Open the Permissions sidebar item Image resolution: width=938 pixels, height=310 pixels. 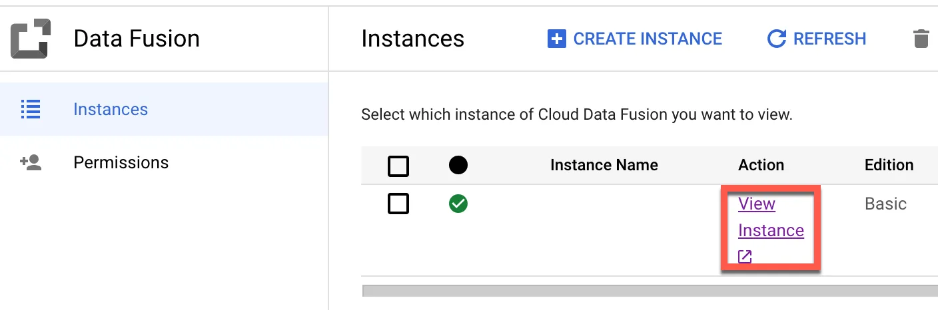pos(163,162)
